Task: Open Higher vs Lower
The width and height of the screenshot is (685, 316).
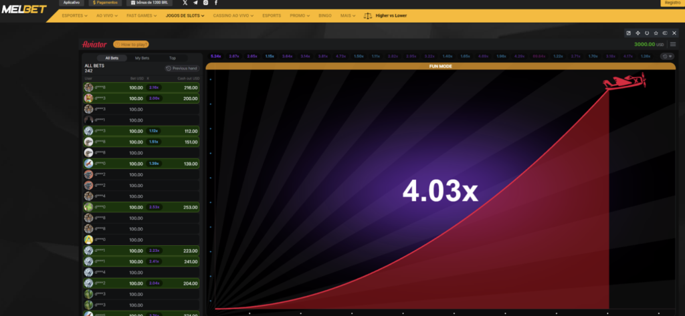Action: (x=391, y=16)
